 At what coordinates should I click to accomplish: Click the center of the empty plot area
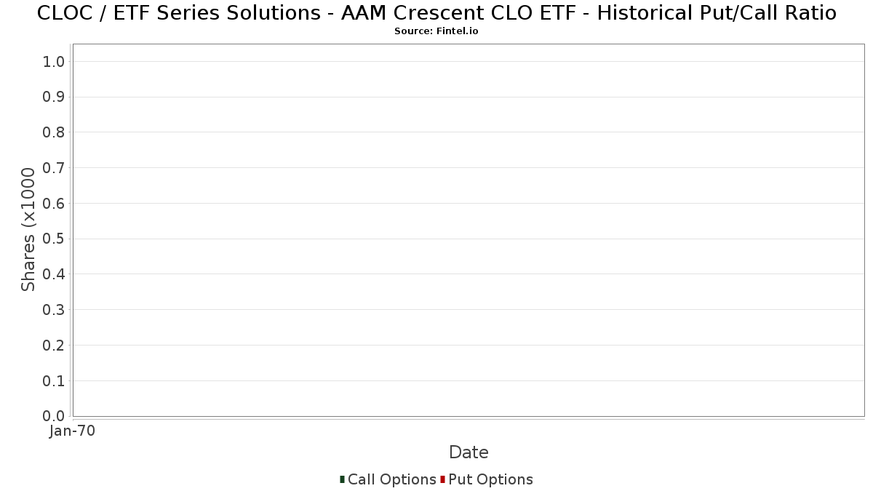(469, 230)
